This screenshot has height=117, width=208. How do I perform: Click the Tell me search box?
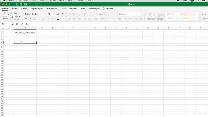[x=108, y=9]
